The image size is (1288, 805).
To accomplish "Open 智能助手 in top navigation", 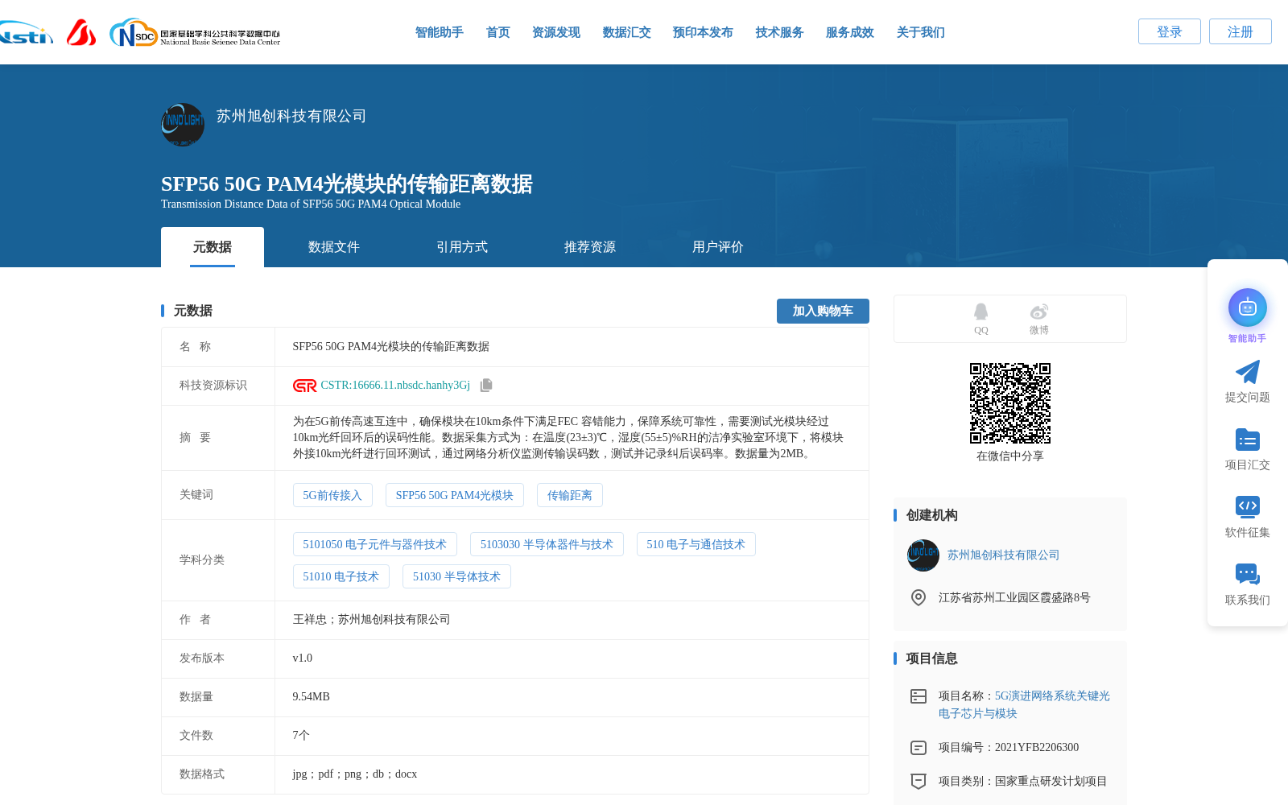I will (439, 32).
